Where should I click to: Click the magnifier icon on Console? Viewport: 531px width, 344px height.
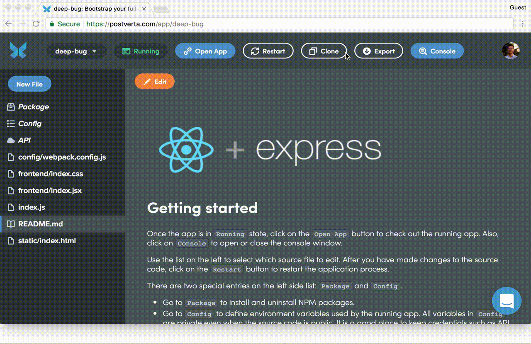tap(423, 51)
